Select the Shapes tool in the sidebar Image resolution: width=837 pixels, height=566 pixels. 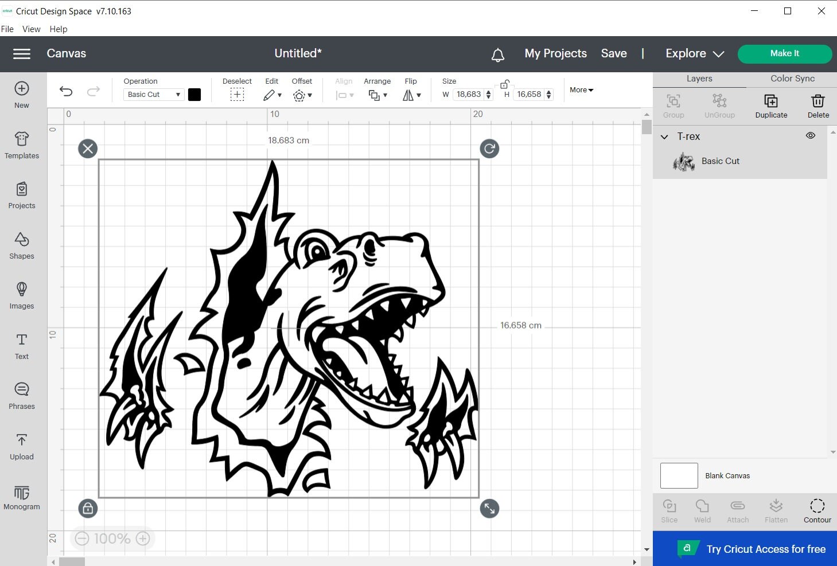tap(21, 246)
